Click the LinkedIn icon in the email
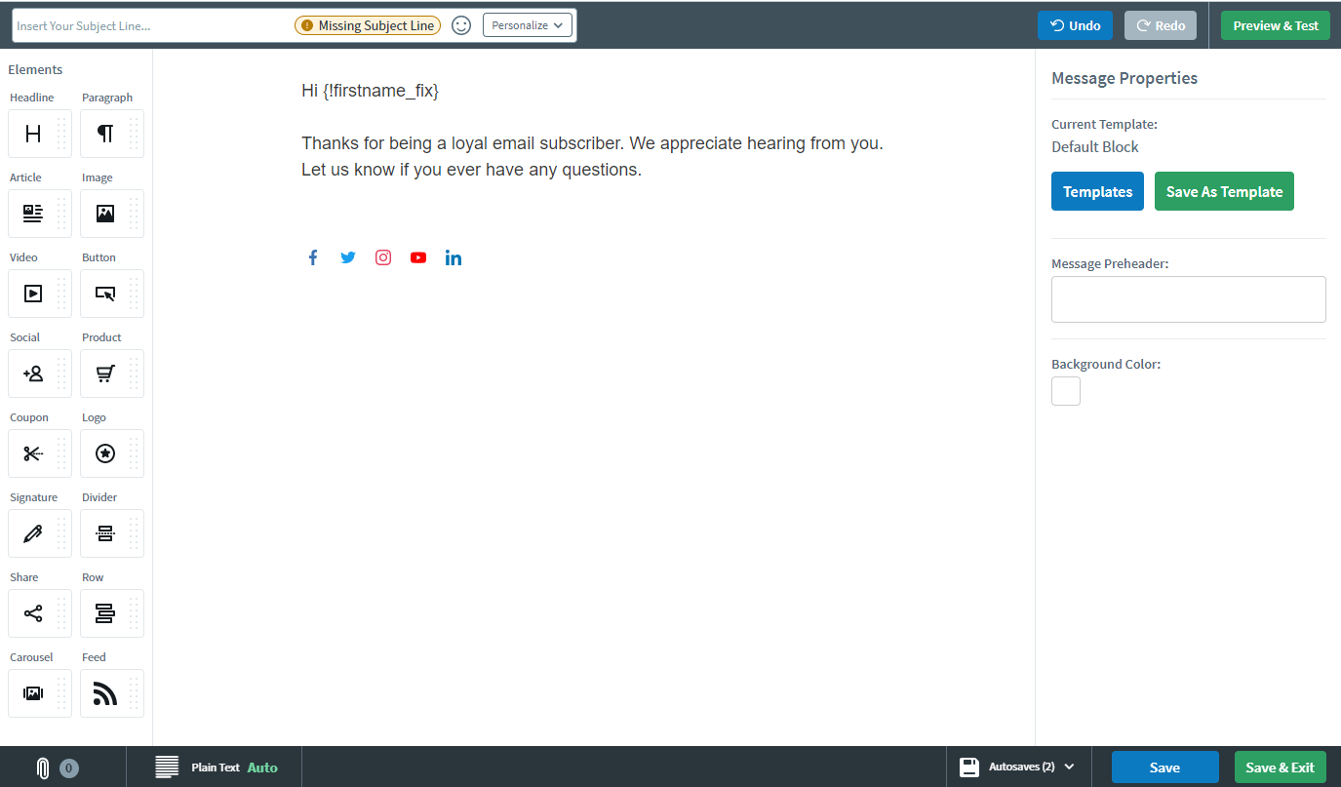The width and height of the screenshot is (1341, 787). 454,257
